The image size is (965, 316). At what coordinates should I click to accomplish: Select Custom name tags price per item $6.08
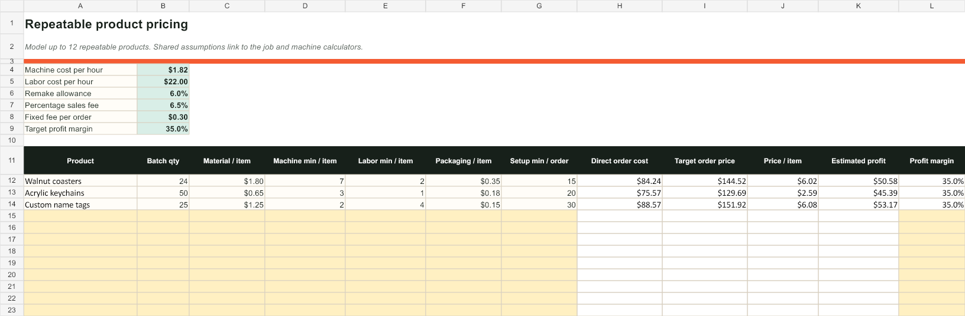[783, 205]
